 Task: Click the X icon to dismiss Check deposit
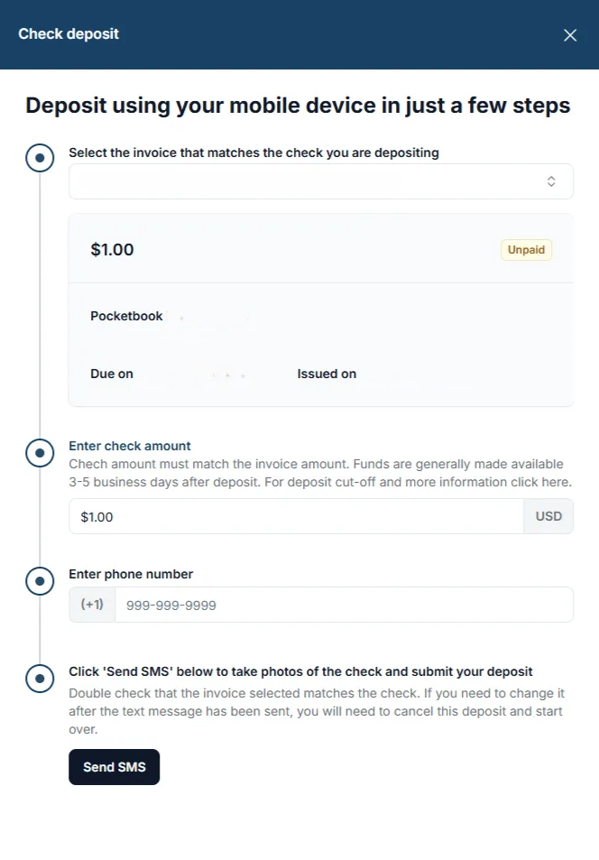569,35
